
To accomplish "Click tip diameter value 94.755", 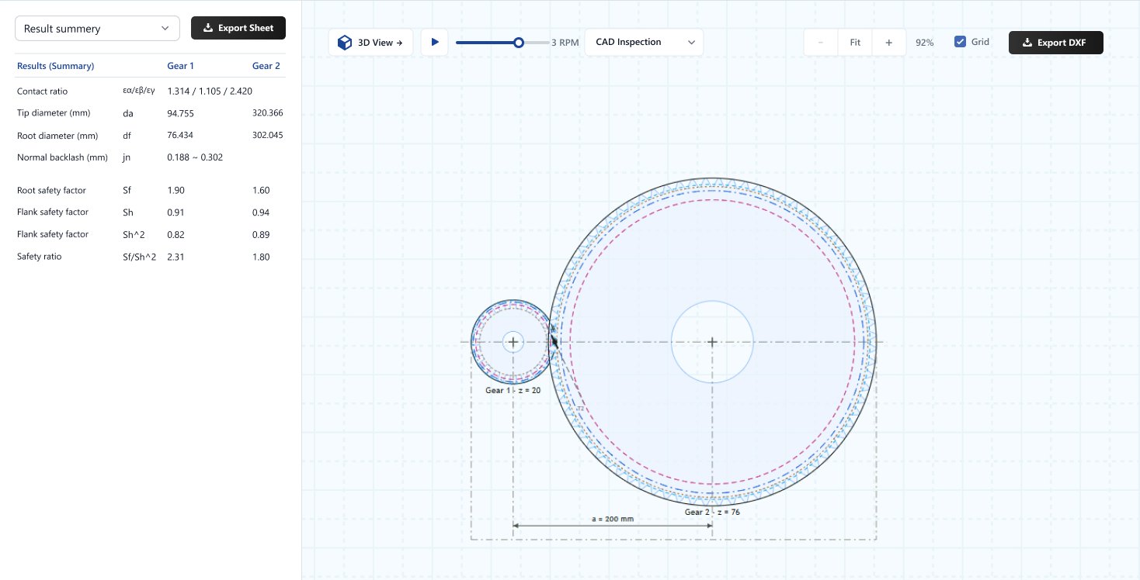I will coord(180,113).
